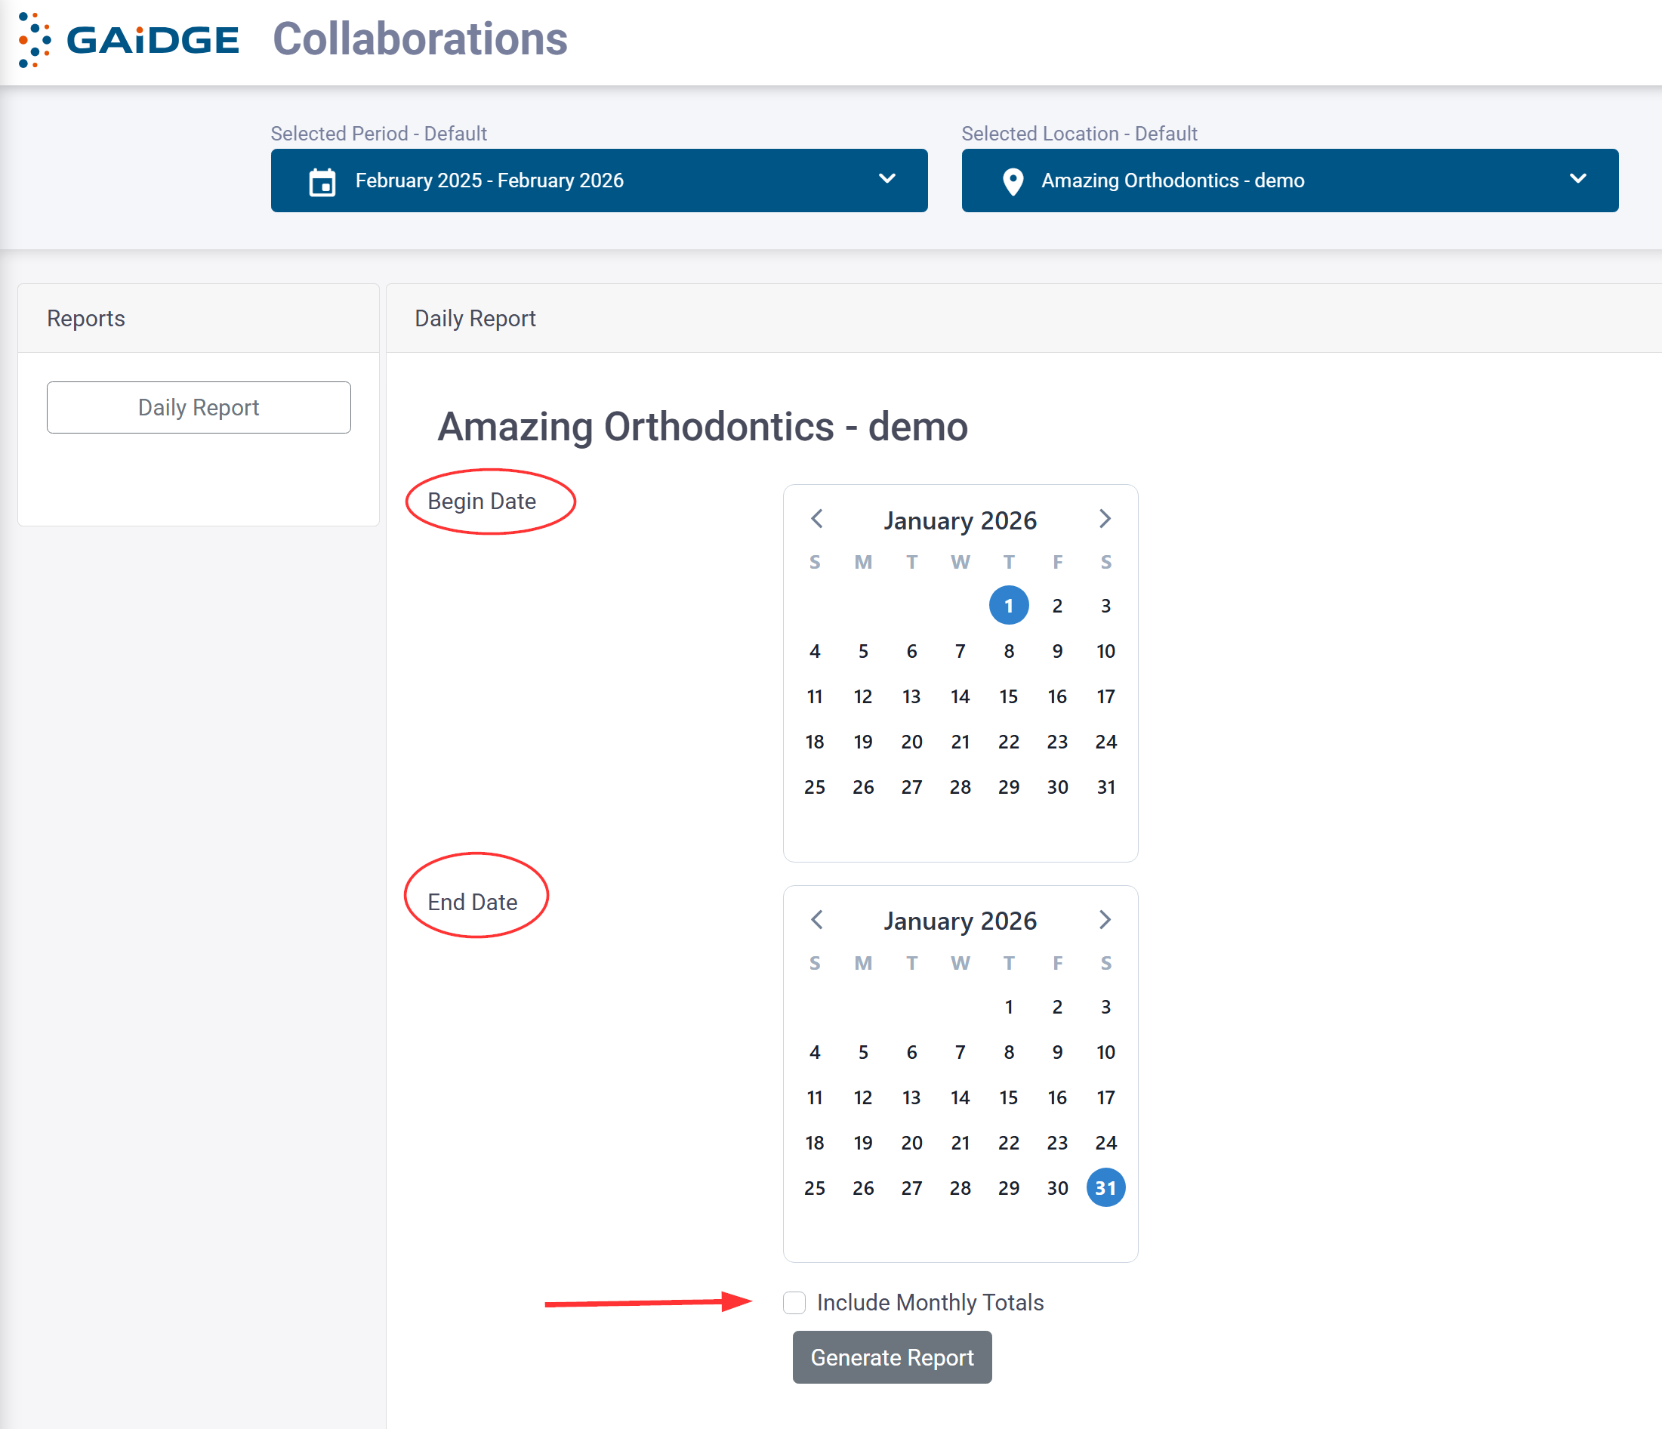Click the highlighted day 31 in End Date calendar
This screenshot has width=1662, height=1429.
[1105, 1187]
